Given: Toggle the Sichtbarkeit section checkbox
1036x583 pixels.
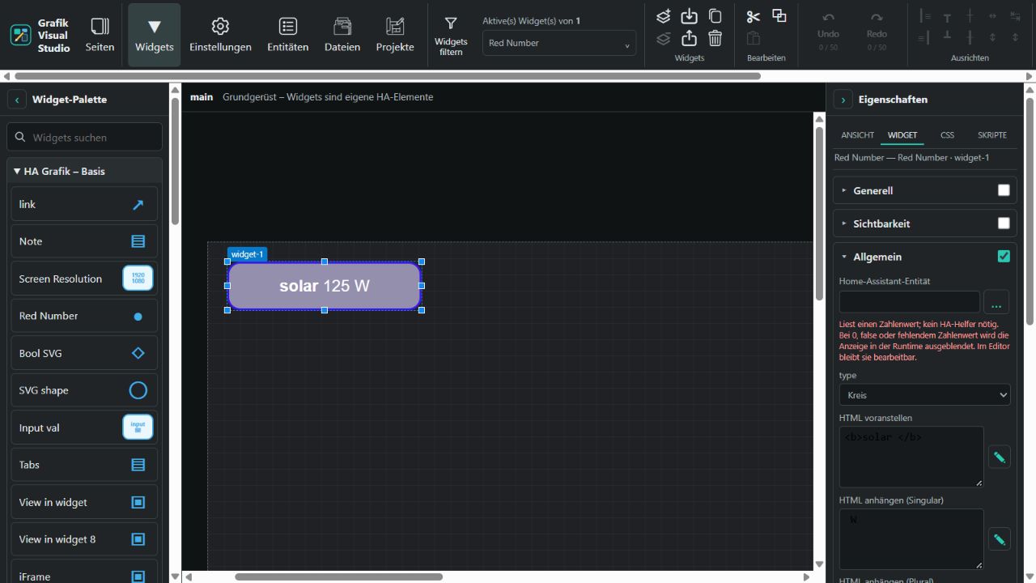Looking at the screenshot, I should click(1004, 223).
